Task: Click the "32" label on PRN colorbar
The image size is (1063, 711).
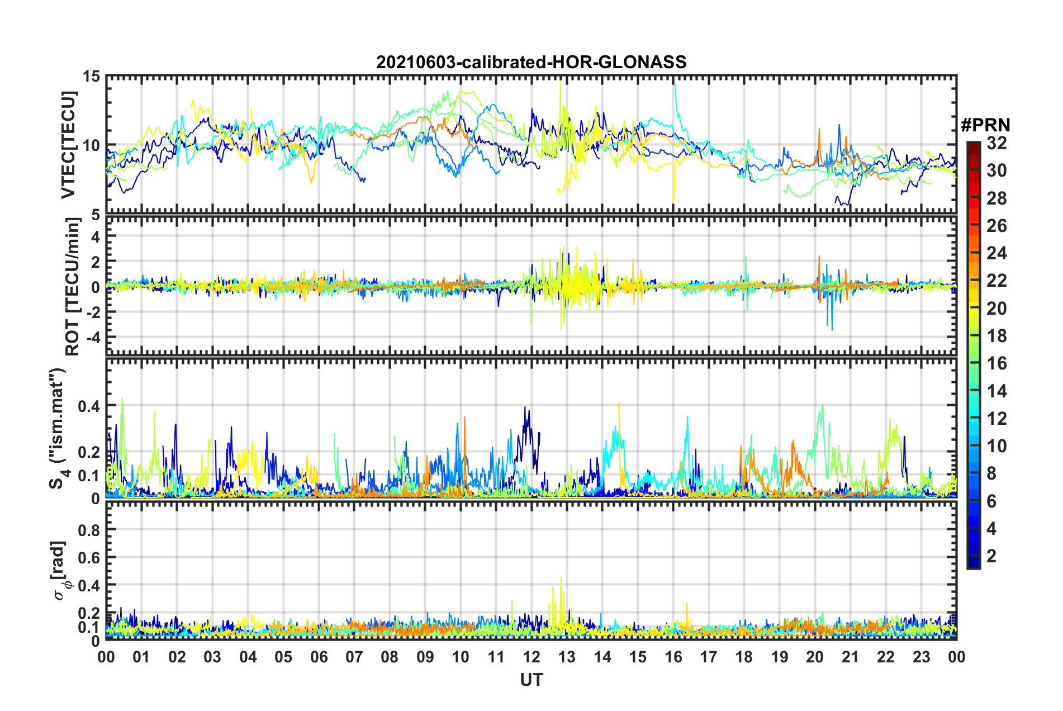Action: coord(996,143)
